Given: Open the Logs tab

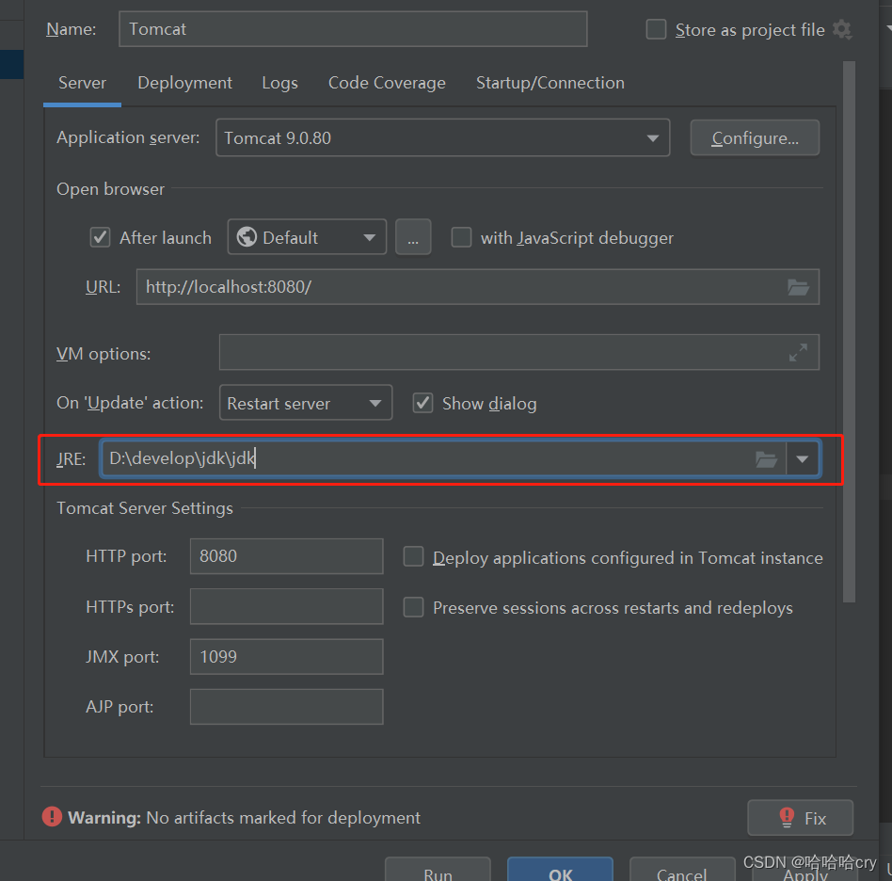Looking at the screenshot, I should pyautogui.click(x=279, y=83).
